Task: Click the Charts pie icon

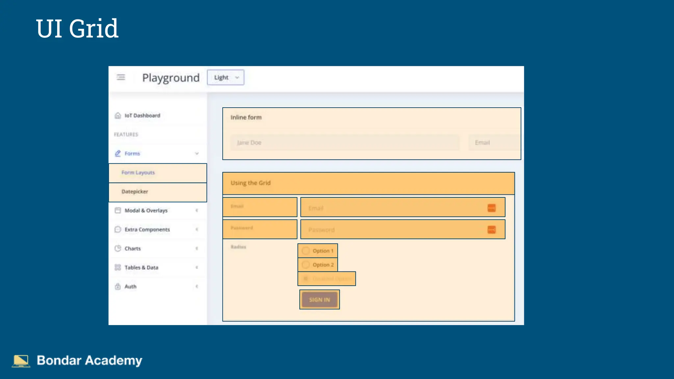Action: [118, 248]
